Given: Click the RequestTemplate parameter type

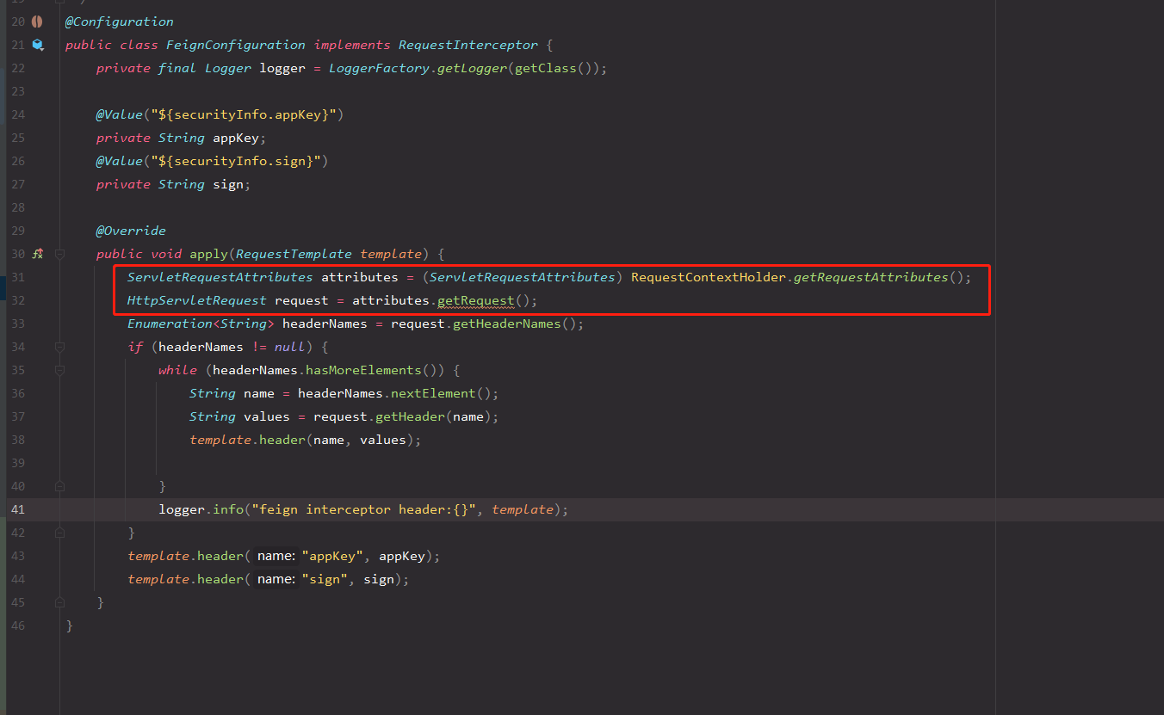Looking at the screenshot, I should [294, 254].
